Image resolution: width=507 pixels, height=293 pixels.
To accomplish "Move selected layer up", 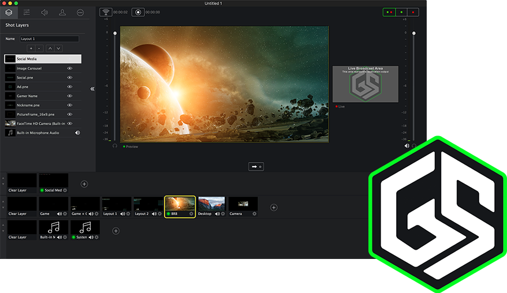I will pos(50,48).
